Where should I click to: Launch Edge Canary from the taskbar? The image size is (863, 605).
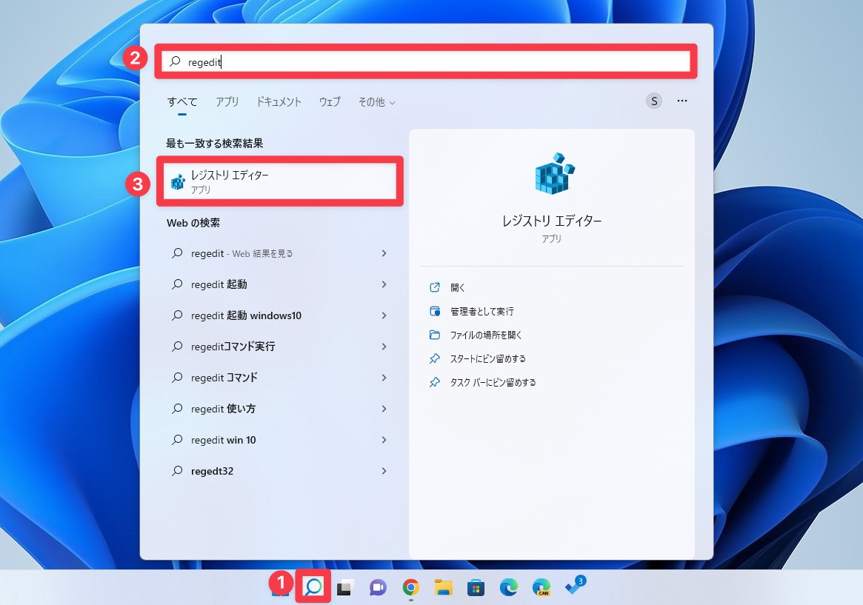point(541,587)
